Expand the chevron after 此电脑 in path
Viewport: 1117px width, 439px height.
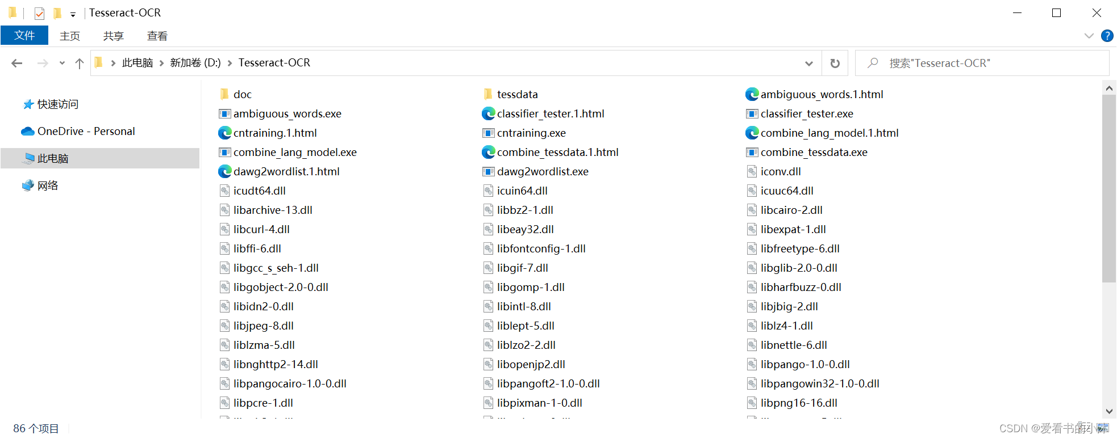click(162, 63)
